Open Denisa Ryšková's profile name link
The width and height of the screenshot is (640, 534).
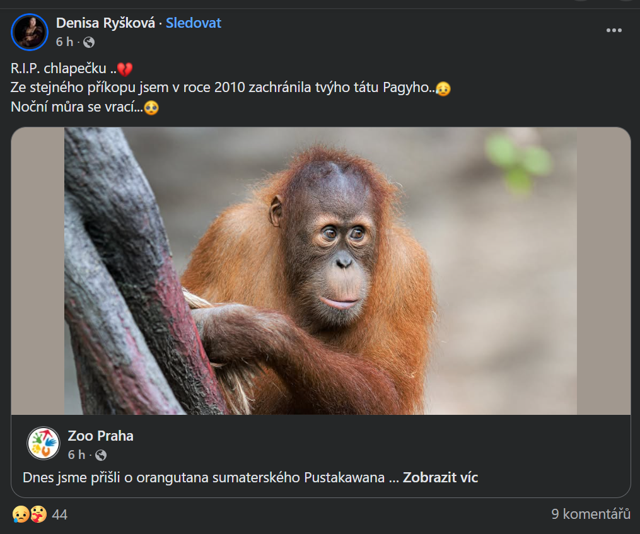pyautogui.click(x=105, y=23)
